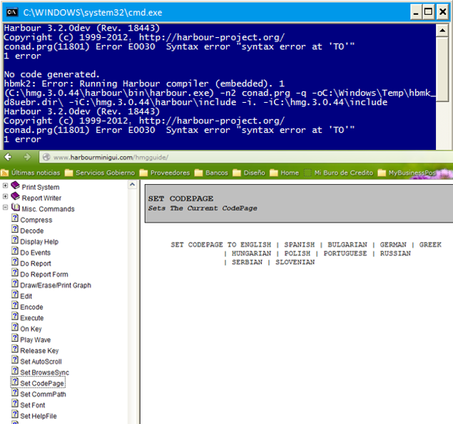
Task: Click the Set BrowseSync tree entry
Action: (45, 373)
